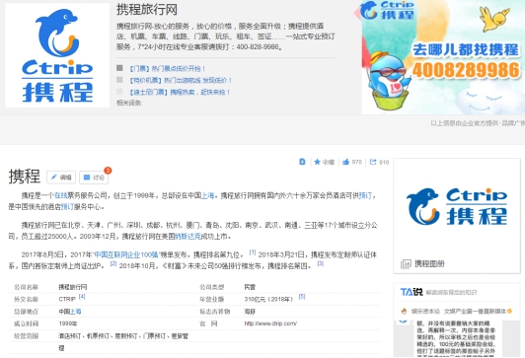The image size is (525, 358).
Task: Click the TA说 section logo
Action: pyautogui.click(x=412, y=292)
